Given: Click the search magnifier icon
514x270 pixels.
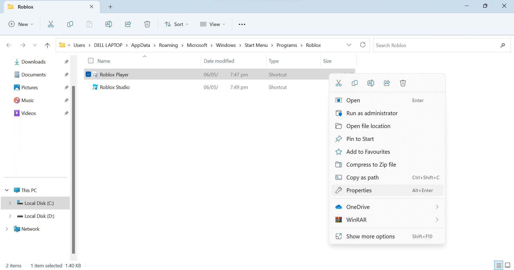Looking at the screenshot, I should tap(503, 45).
